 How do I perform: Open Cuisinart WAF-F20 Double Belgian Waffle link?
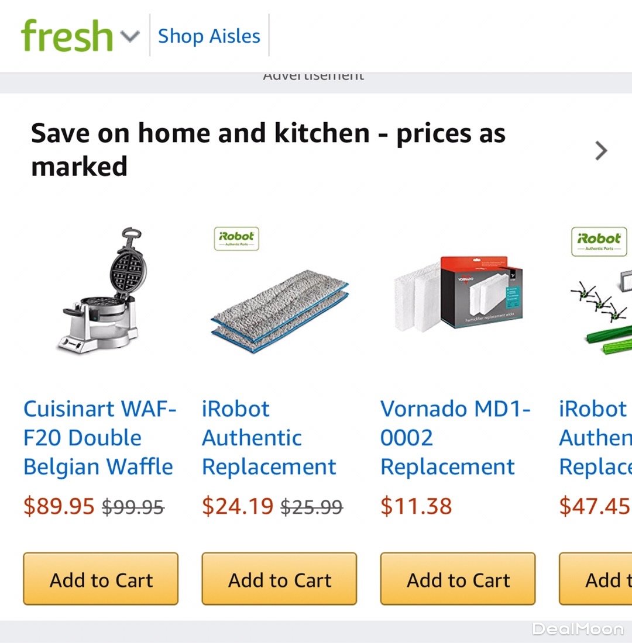pos(99,438)
